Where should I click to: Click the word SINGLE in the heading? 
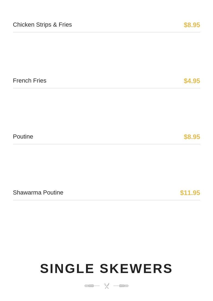(67, 269)
